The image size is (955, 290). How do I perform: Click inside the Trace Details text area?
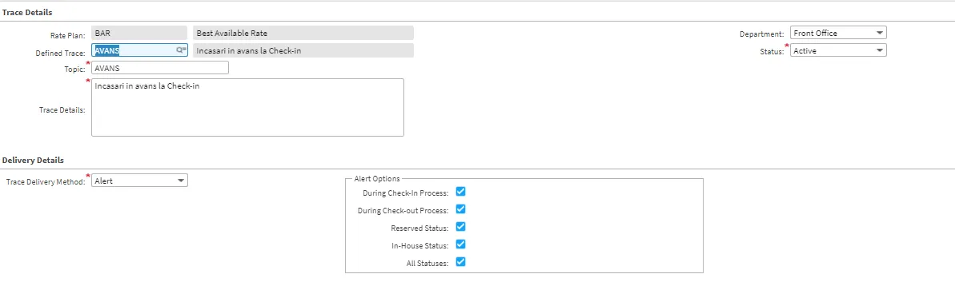(x=247, y=108)
